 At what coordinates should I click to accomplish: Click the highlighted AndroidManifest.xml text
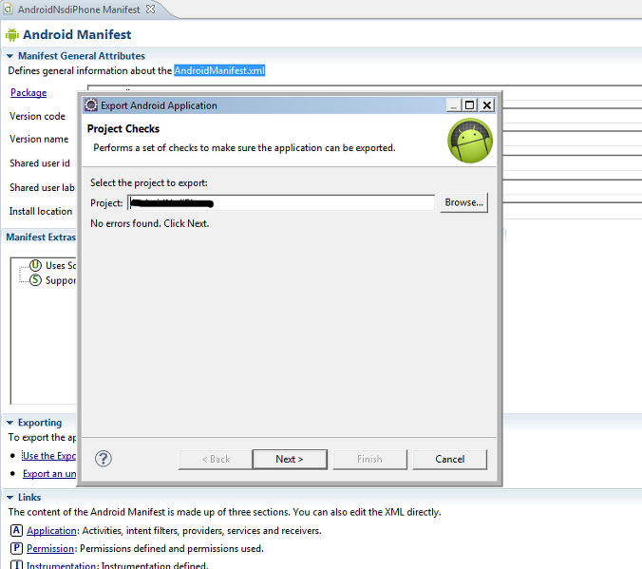click(219, 71)
